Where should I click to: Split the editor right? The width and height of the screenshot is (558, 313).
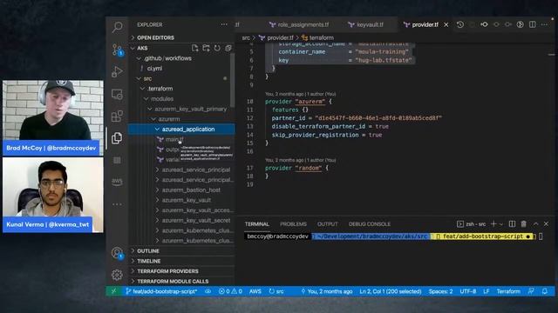coord(533,24)
